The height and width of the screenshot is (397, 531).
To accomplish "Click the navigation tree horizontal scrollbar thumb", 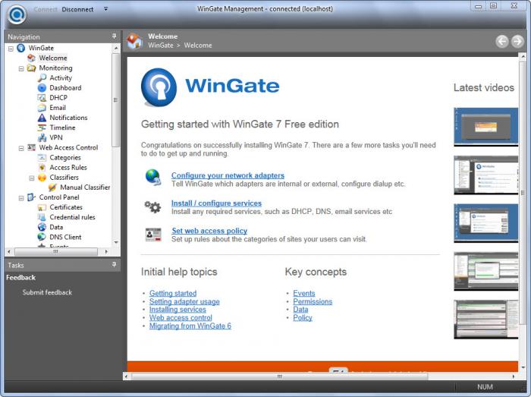I will click(56, 252).
